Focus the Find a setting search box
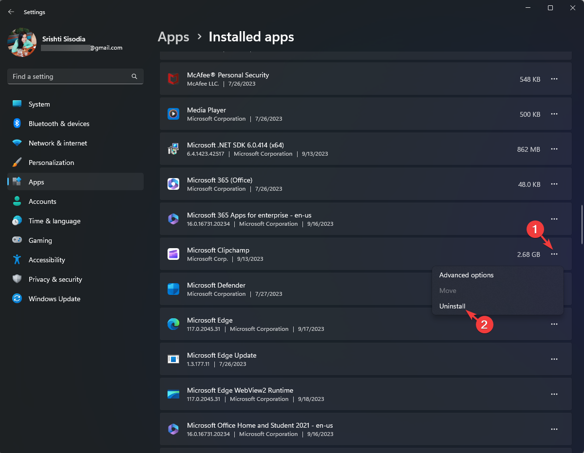584x453 pixels. click(x=75, y=76)
